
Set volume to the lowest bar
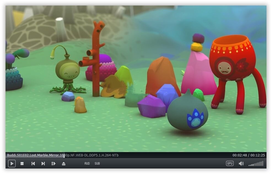[x=249, y=165]
